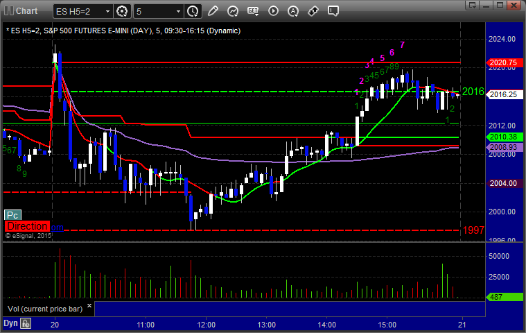Select the white 2016.25 last price marker
The image size is (526, 333).
505,94
